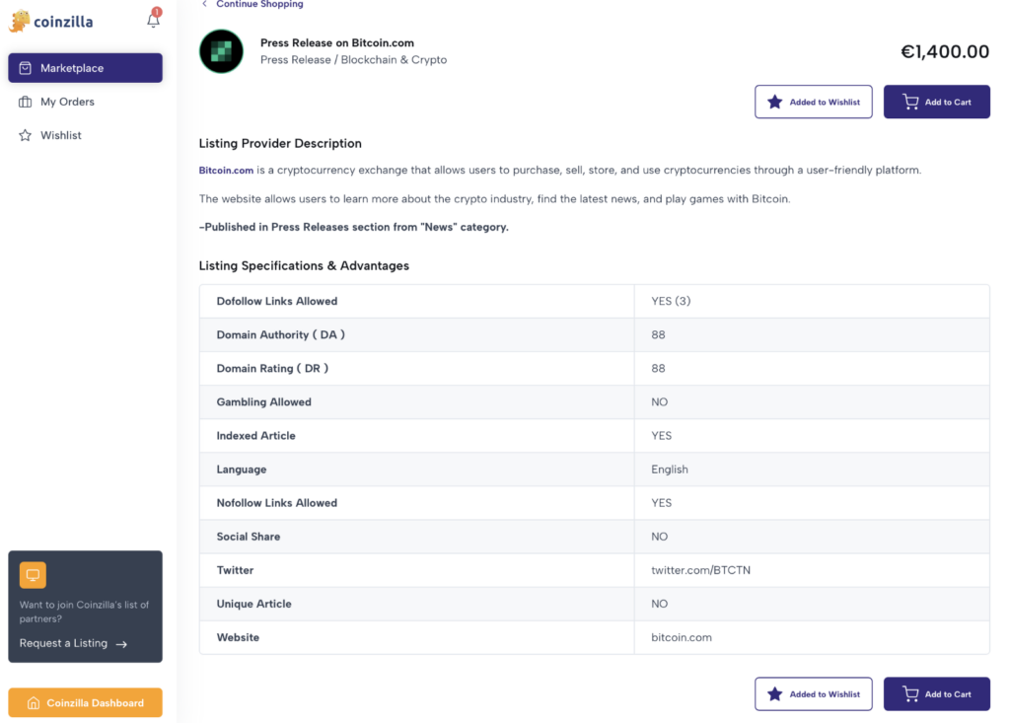Click the My Orders briefcase icon

click(x=25, y=102)
